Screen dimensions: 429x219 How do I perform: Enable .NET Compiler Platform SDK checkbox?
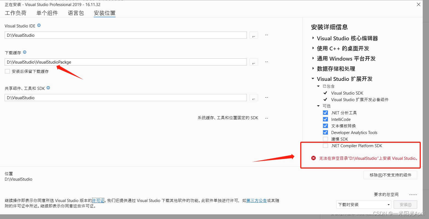click(x=325, y=146)
